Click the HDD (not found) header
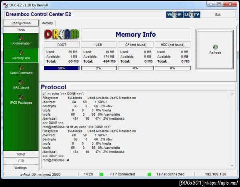 point(173,45)
